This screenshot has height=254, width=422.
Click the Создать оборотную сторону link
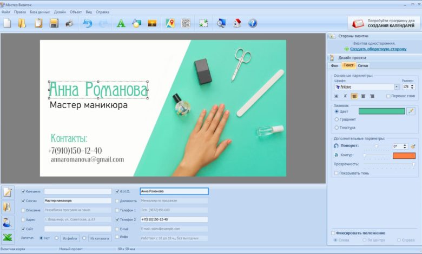tap(378, 49)
